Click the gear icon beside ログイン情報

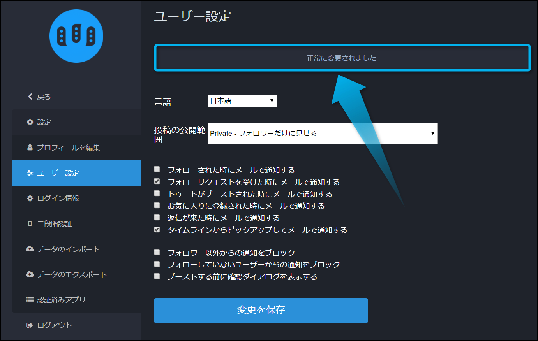30,199
